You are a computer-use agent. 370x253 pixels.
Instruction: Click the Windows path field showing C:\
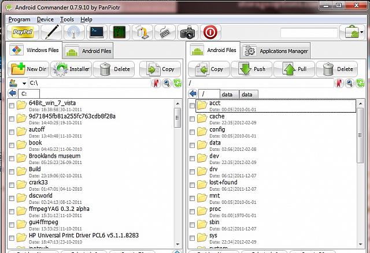[x=87, y=84]
